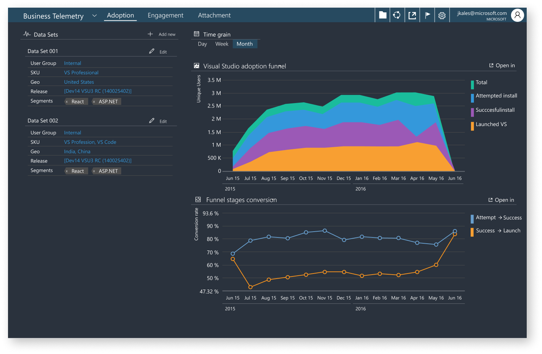Click Attempt → Success legend swatch
This screenshot has height=354, width=542.
pos(472,219)
